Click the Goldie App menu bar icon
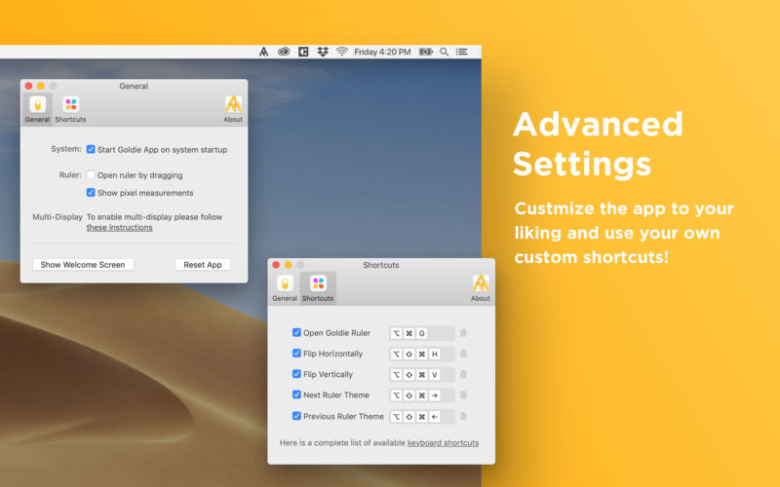Screen dimensions: 780x487 [x=263, y=52]
